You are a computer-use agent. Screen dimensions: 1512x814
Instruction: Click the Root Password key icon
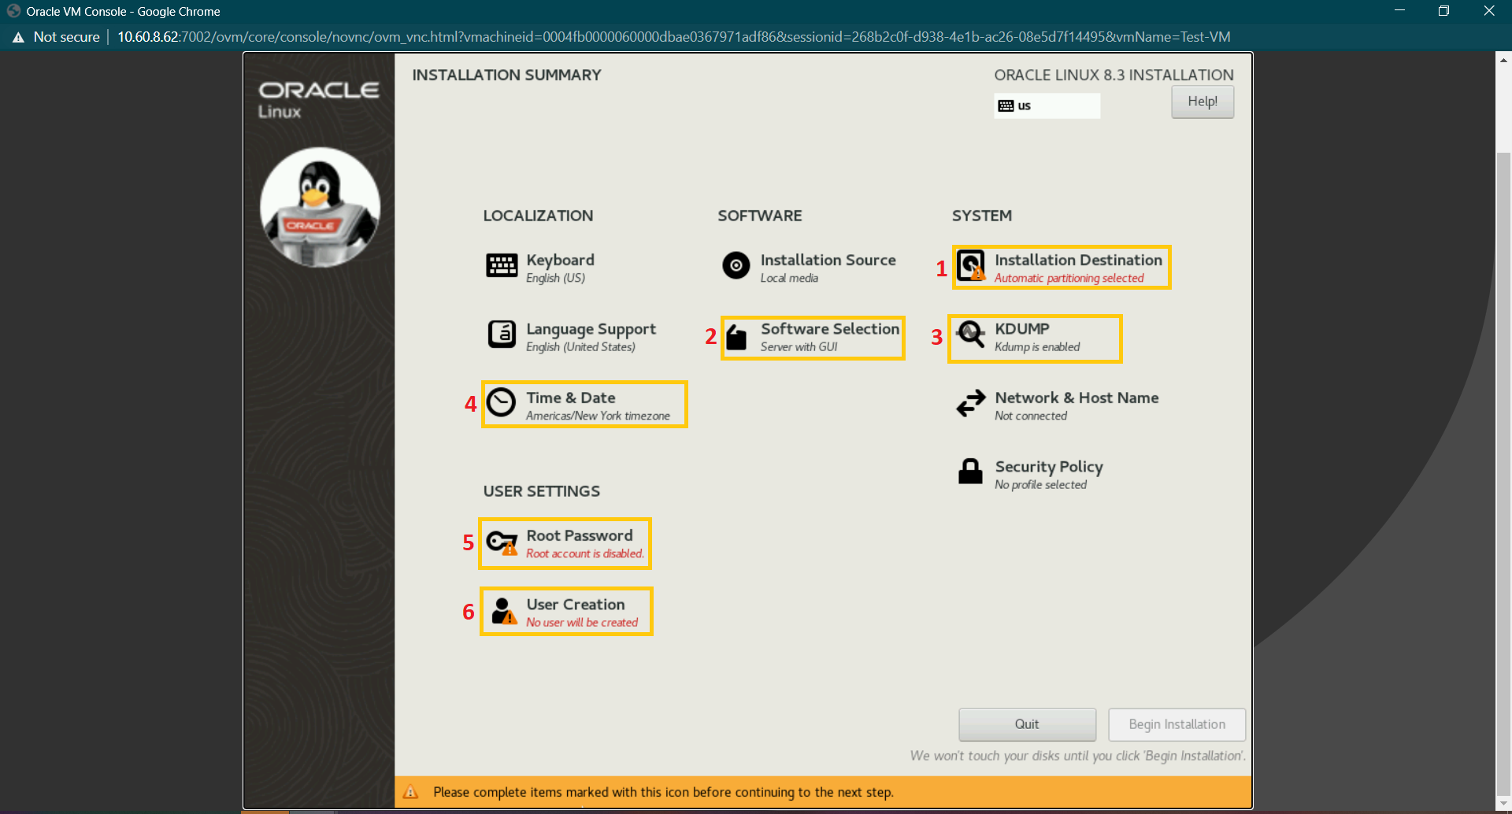tap(502, 542)
